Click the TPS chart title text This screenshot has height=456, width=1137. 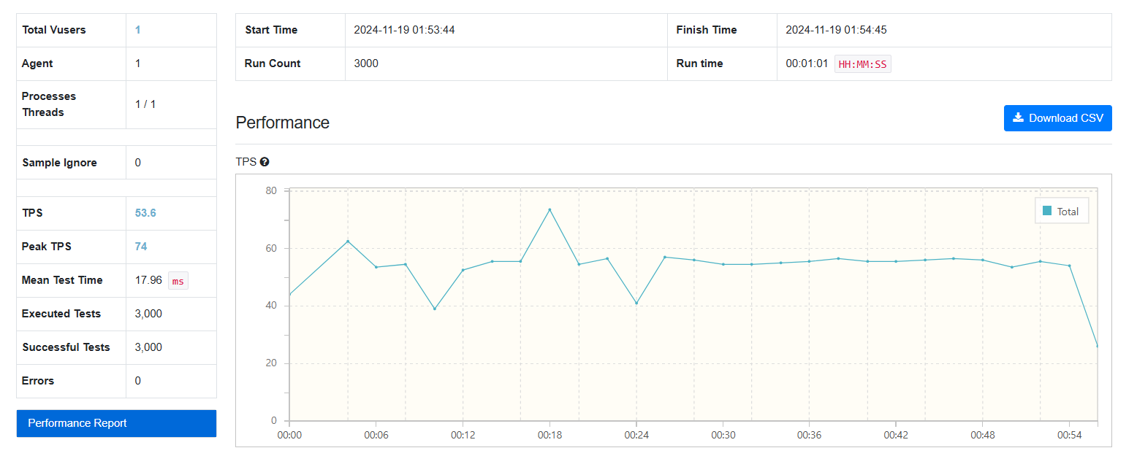pyautogui.click(x=246, y=162)
